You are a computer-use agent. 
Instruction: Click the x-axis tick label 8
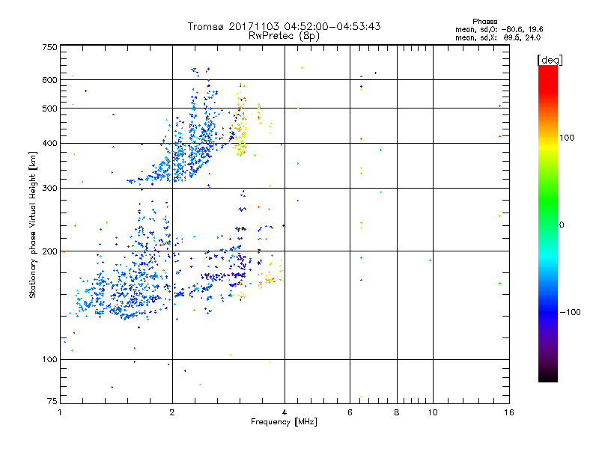pos(397,412)
